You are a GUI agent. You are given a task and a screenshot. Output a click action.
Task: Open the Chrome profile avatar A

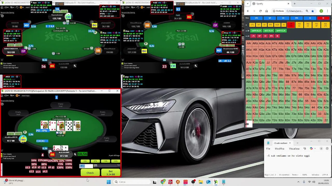[x=321, y=11]
